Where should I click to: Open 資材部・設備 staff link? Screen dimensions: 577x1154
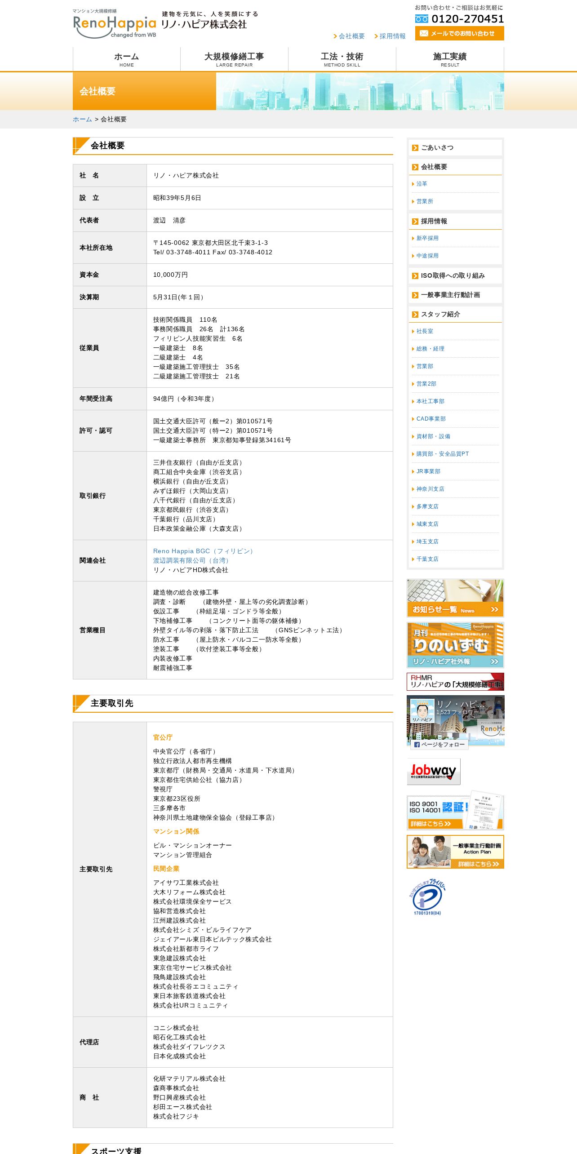433,436
